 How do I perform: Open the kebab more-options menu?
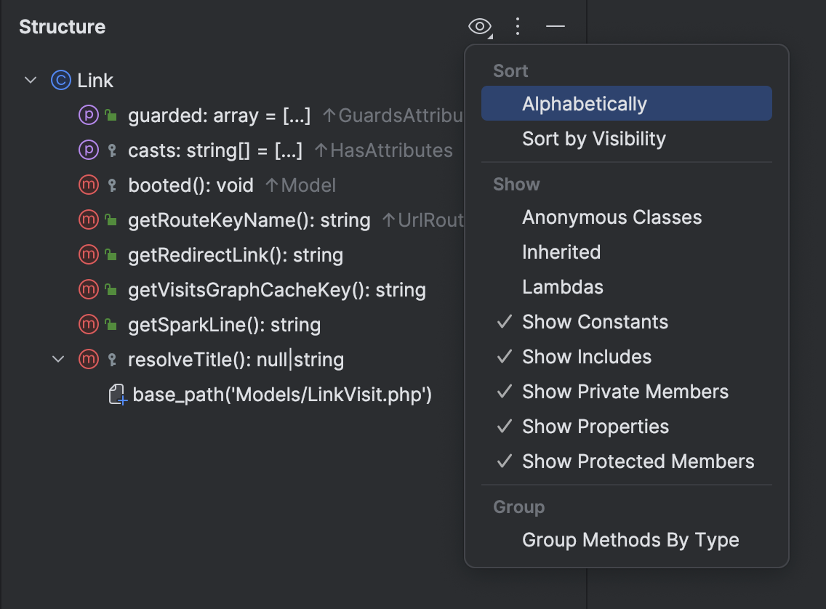click(x=518, y=26)
